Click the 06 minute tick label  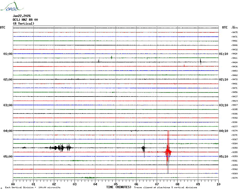coord(136,184)
